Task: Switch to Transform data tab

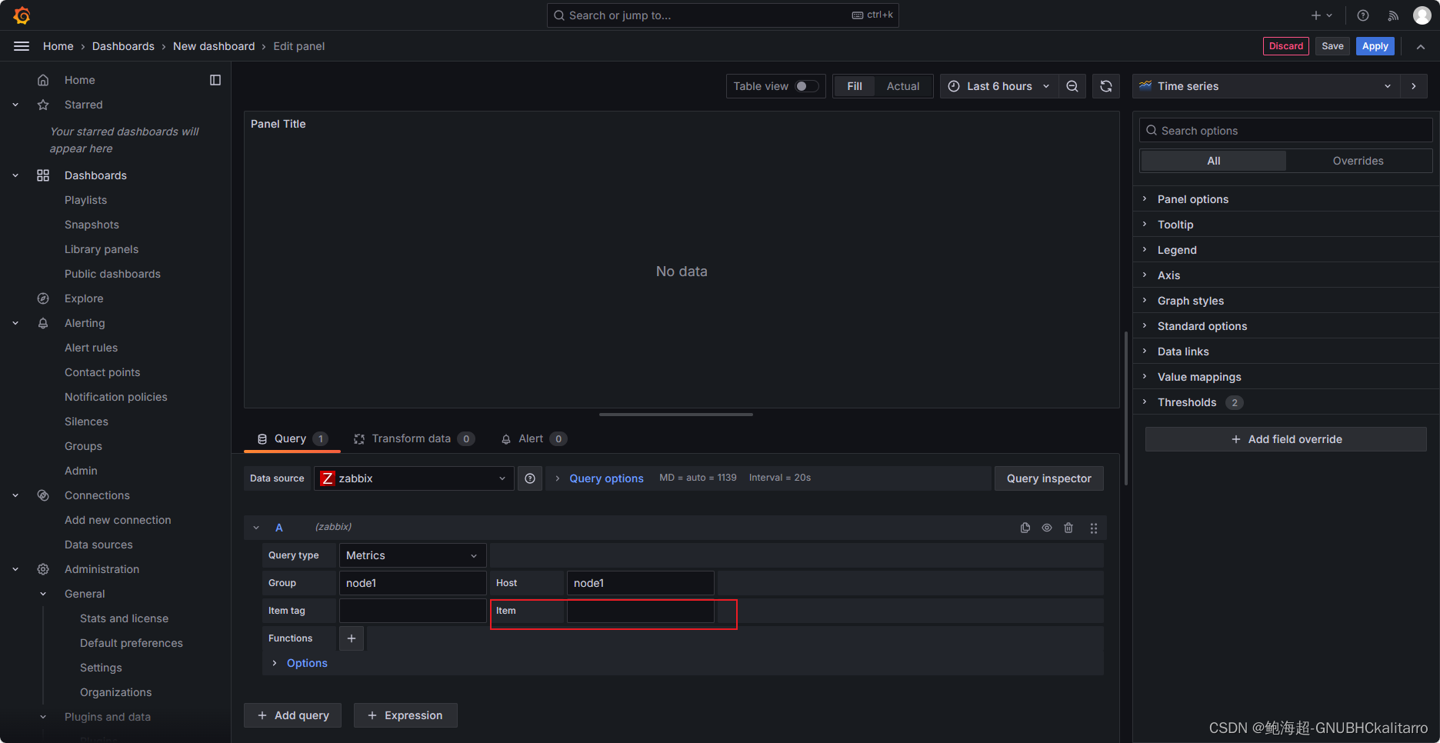Action: 414,438
